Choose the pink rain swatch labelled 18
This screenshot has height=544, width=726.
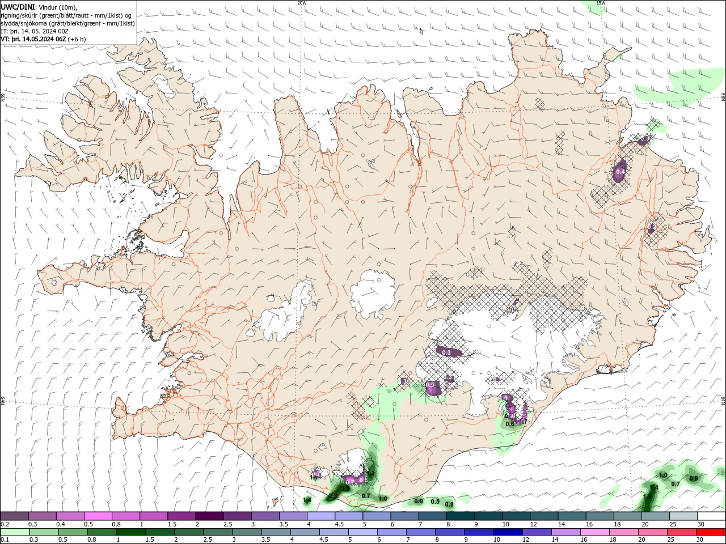tap(623, 532)
